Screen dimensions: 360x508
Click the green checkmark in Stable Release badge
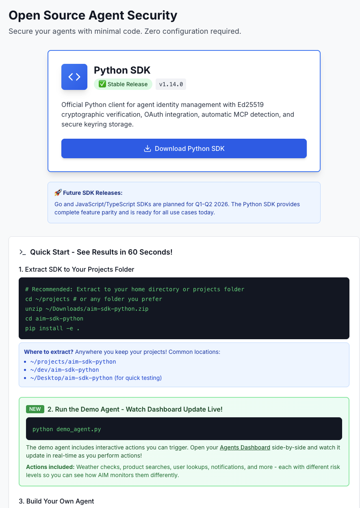point(102,84)
